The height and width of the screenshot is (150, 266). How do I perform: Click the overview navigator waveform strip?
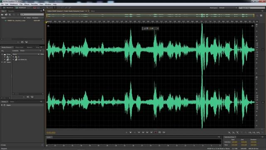coord(150,15)
